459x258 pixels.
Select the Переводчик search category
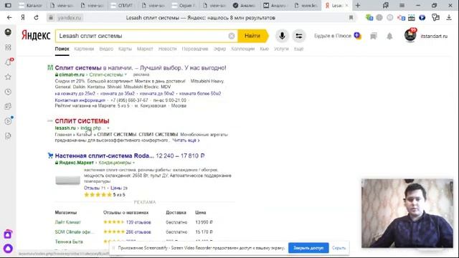[x=195, y=49]
